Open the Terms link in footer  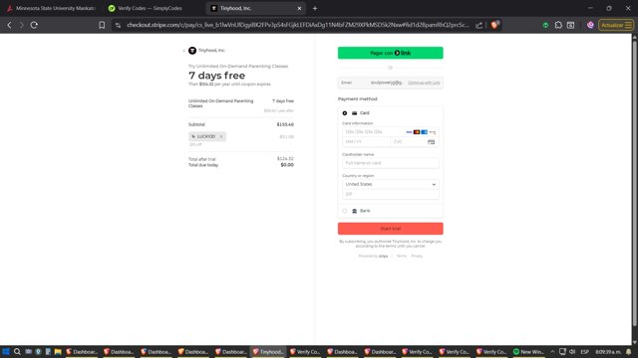402,257
